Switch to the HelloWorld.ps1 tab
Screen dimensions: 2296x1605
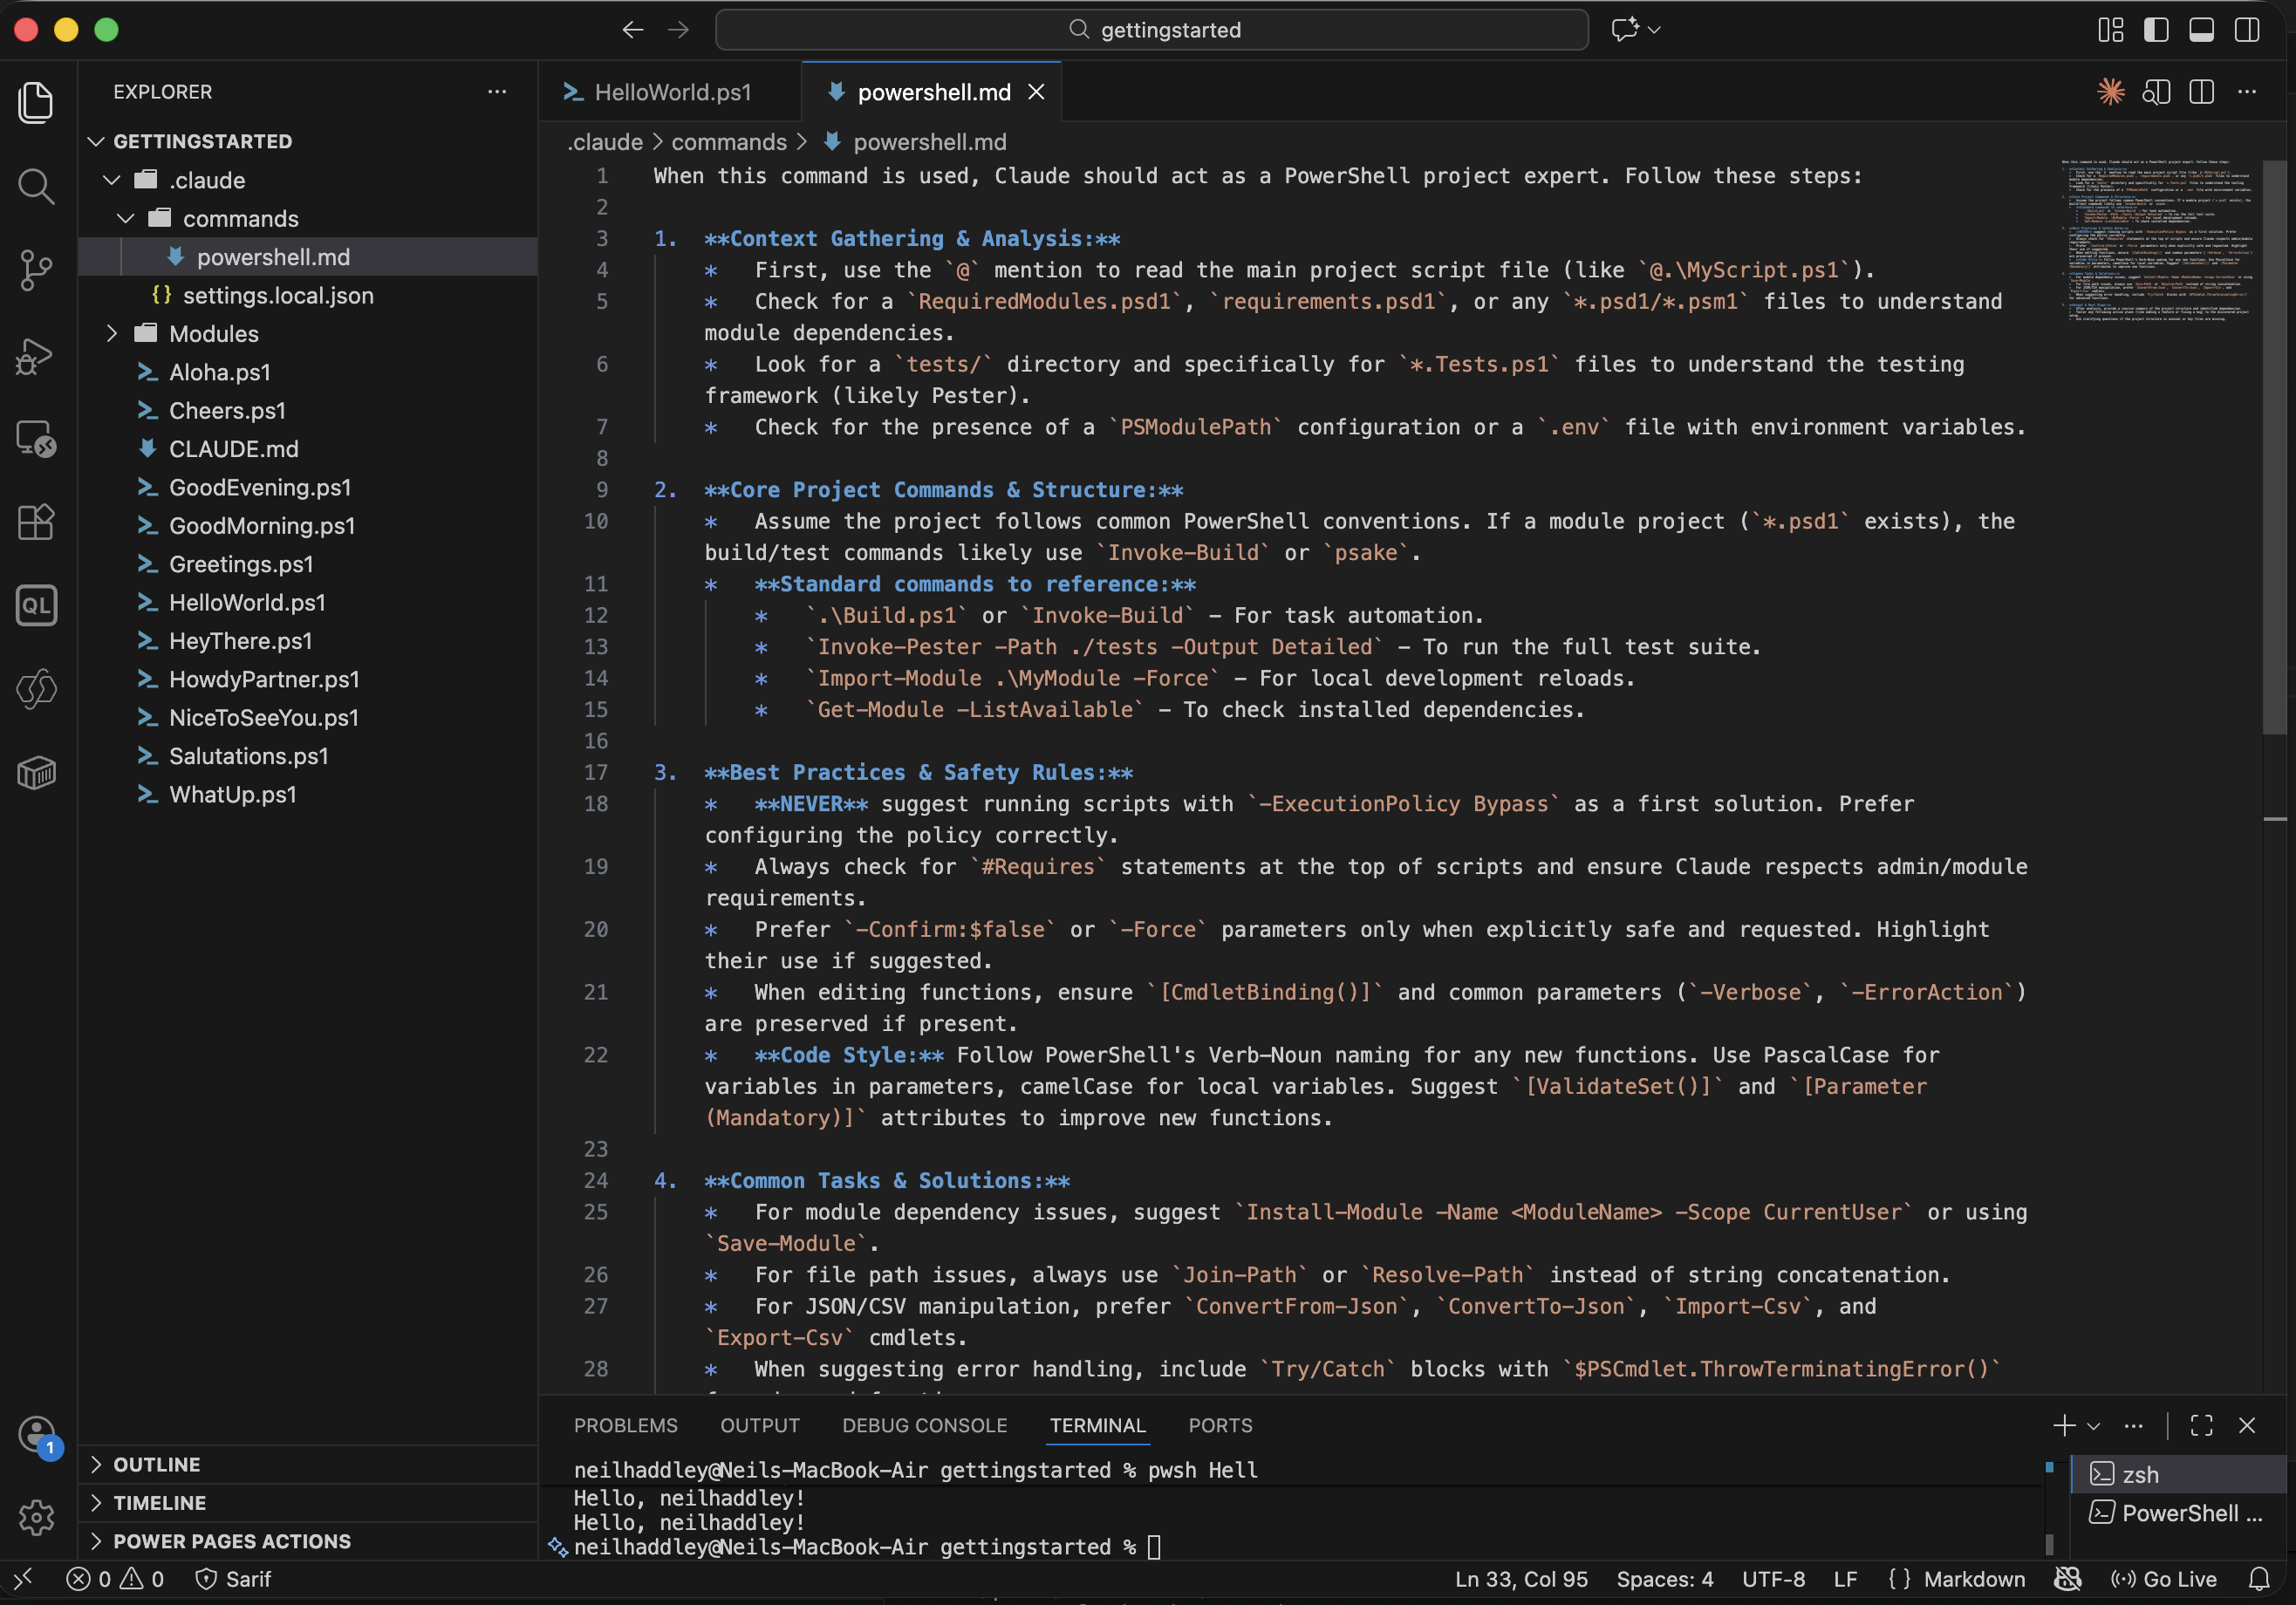click(x=672, y=91)
